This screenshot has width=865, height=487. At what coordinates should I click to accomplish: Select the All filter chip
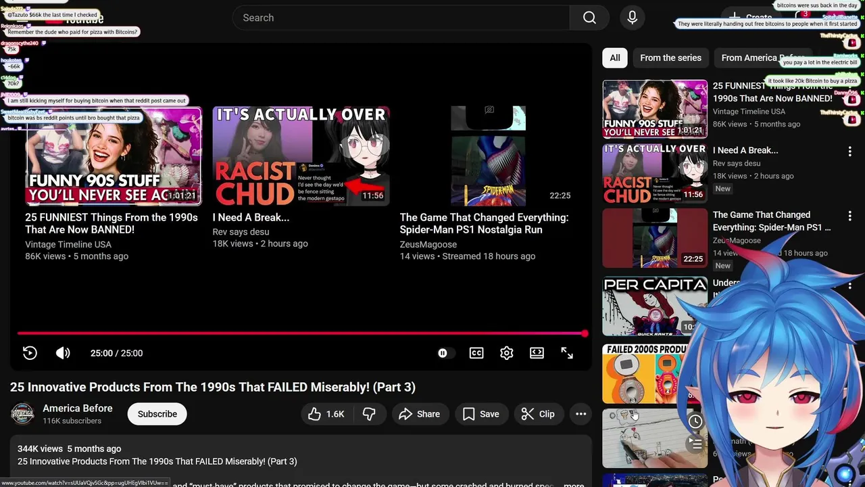coord(615,58)
